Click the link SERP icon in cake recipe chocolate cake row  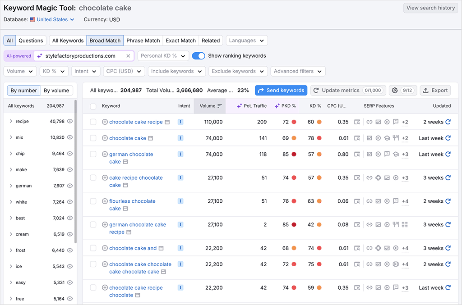coord(370,178)
